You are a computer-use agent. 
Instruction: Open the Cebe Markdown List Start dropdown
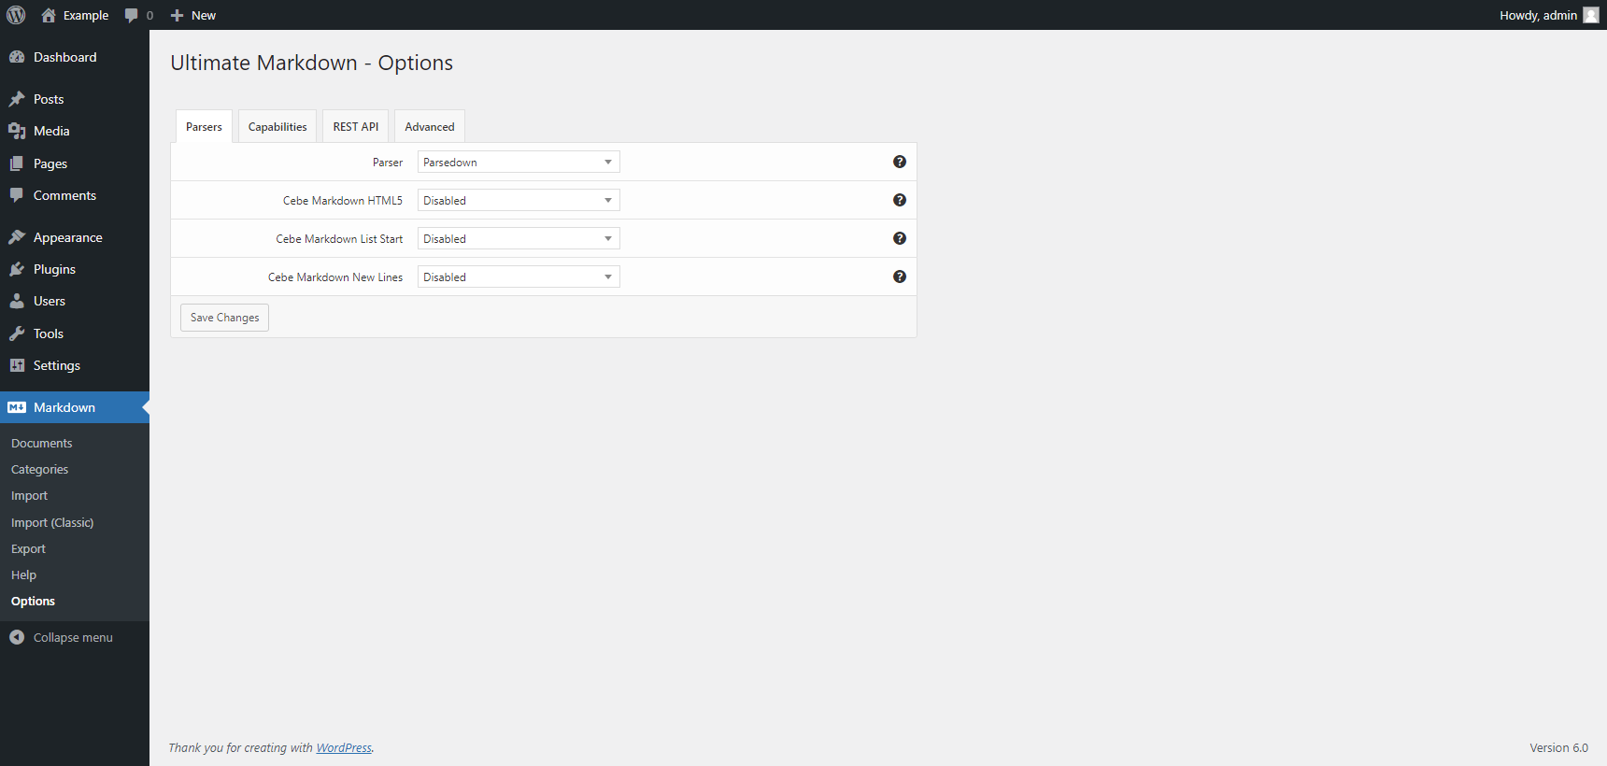[x=519, y=238]
